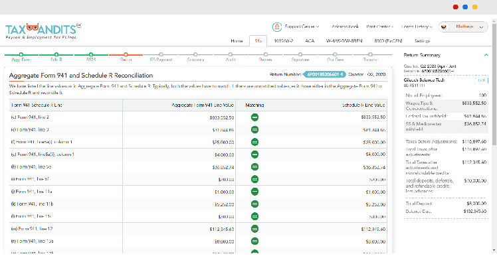Click the TaxBandits logo
Image resolution: width=497 pixels, height=258 pixels.
click(x=43, y=31)
